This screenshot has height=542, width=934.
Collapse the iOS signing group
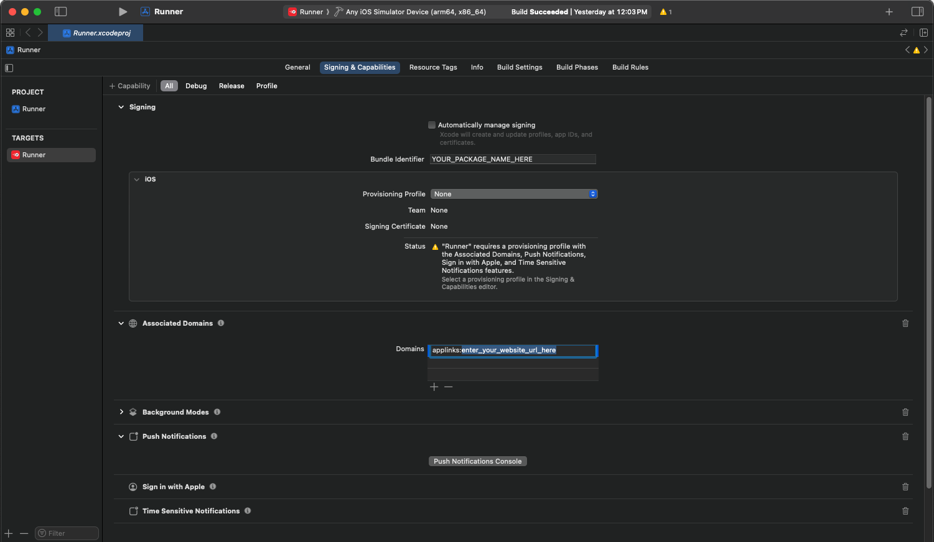pos(137,179)
